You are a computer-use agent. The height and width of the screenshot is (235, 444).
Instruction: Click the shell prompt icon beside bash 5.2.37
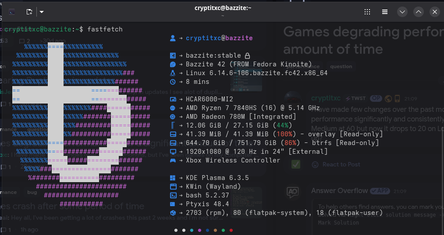173,196
